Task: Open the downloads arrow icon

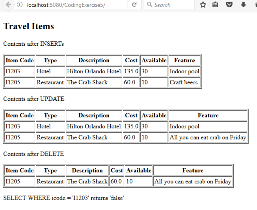Action: pyautogui.click(x=243, y=4)
